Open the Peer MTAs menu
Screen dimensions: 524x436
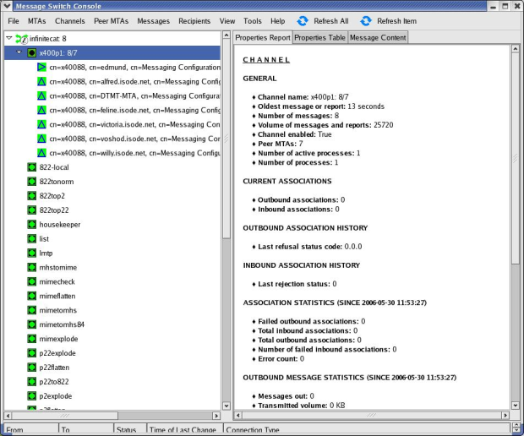tap(111, 20)
